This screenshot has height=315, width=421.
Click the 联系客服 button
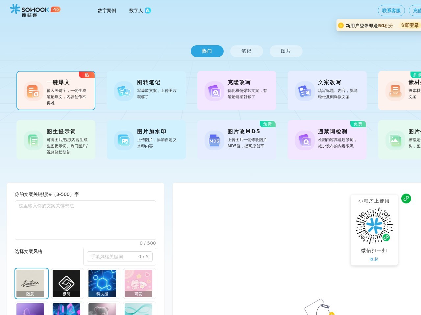[x=391, y=10]
